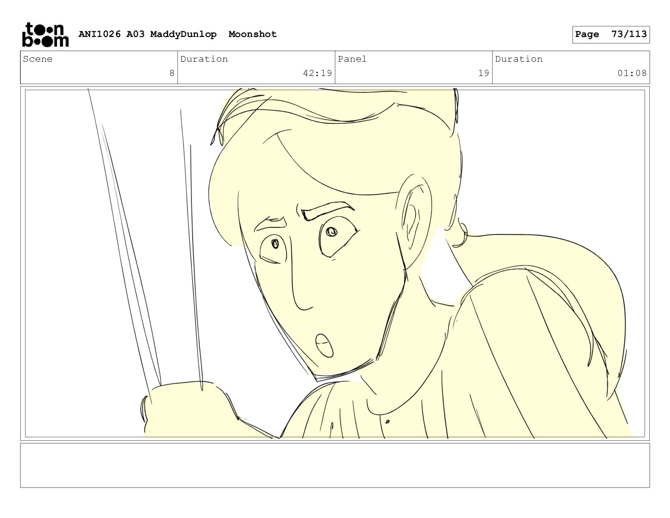The height and width of the screenshot is (518, 670).
Task: Select the panel duration value '01:08'
Action: pyautogui.click(x=632, y=73)
